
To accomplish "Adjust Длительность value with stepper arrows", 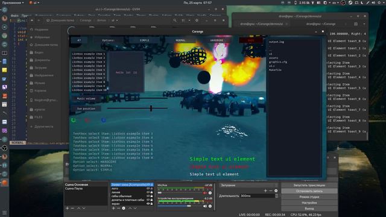I will (276, 196).
